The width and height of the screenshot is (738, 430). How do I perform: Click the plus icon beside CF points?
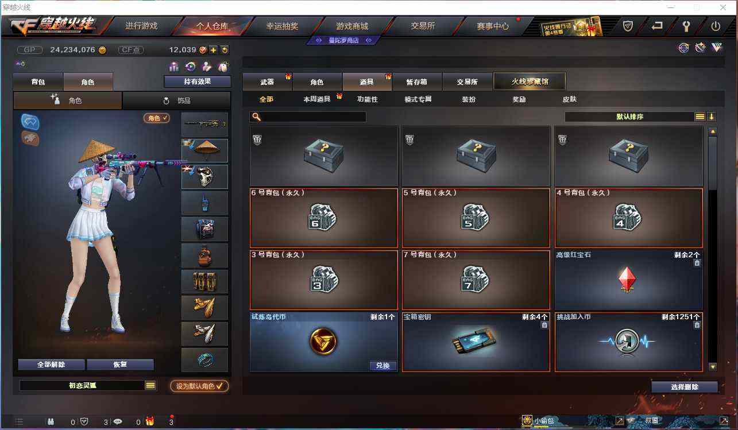point(213,50)
